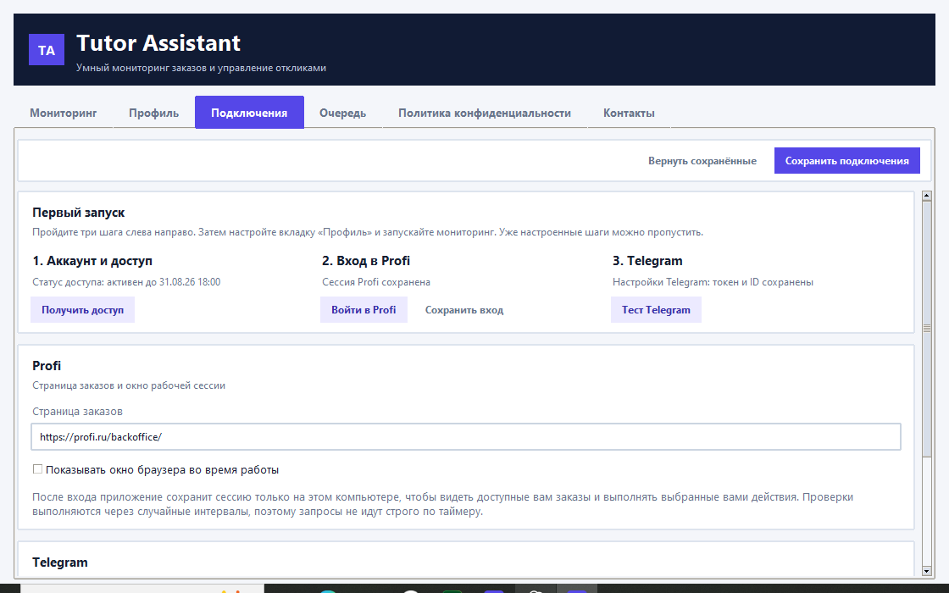Open the Профиль tab
The width and height of the screenshot is (949, 593).
153,113
